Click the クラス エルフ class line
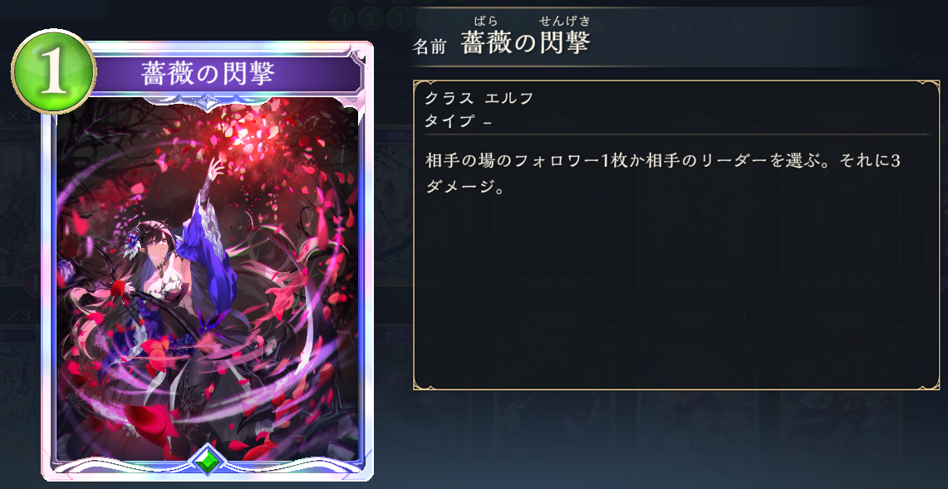The image size is (948, 489). coord(479,98)
